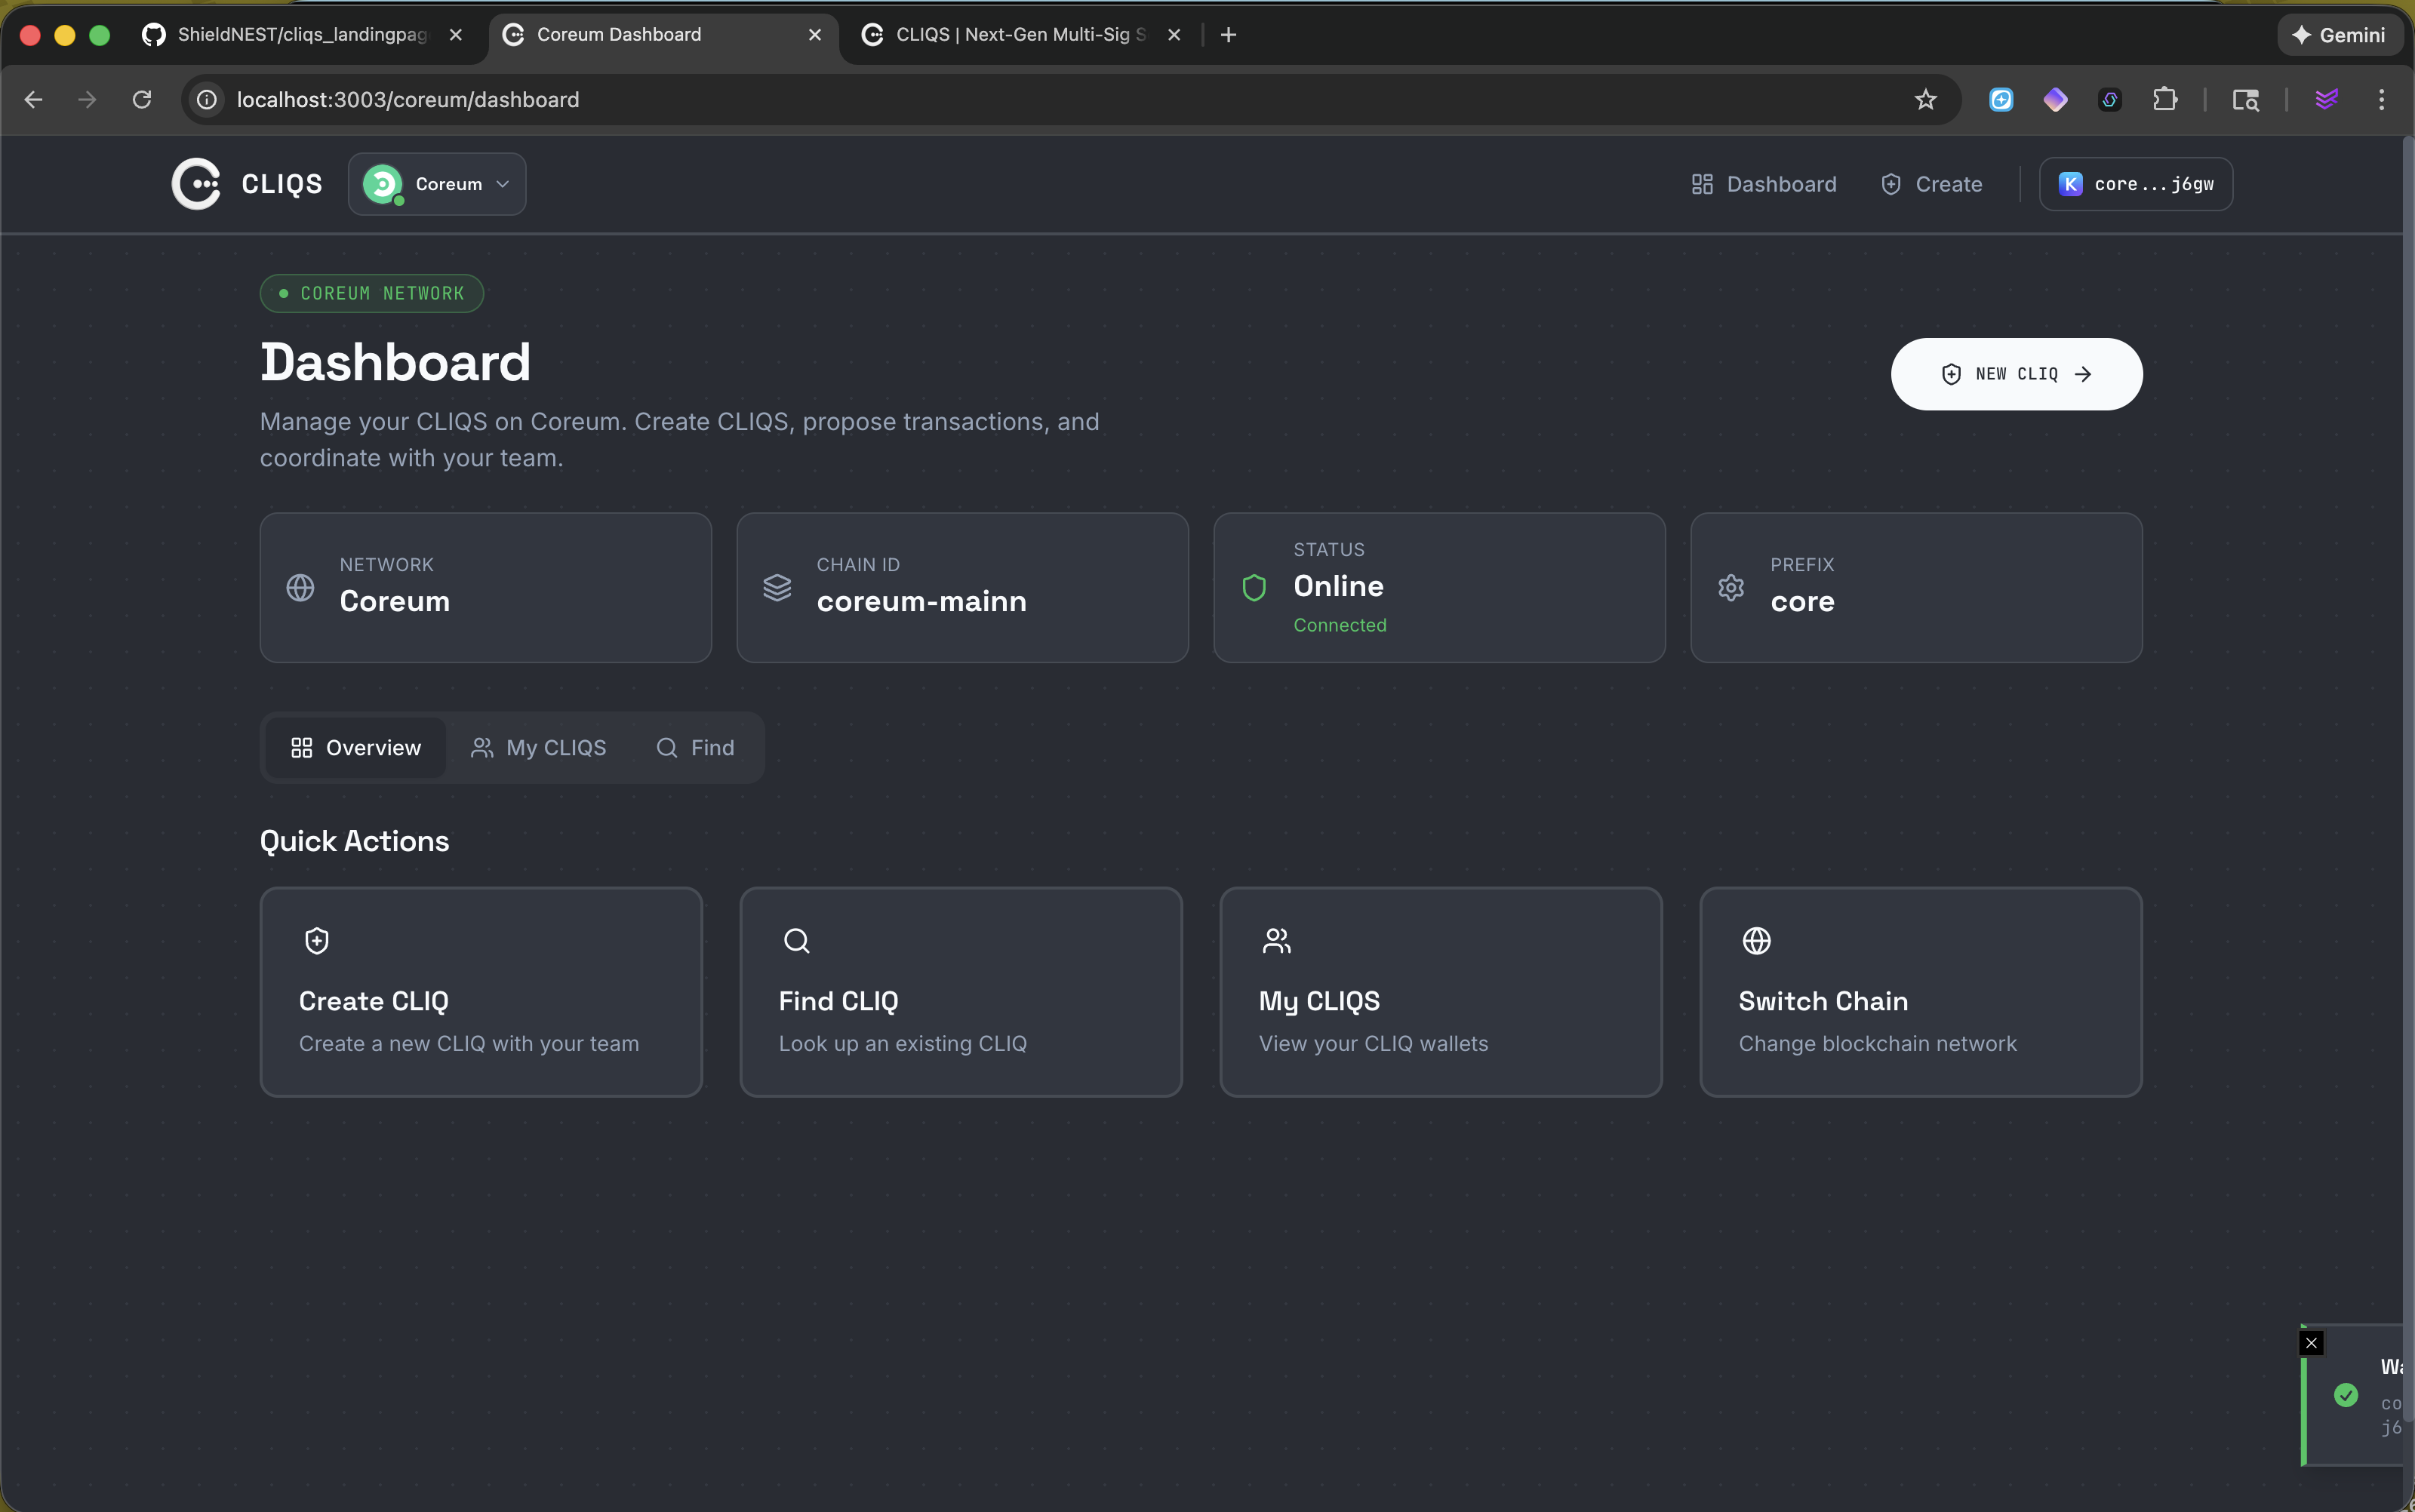Click the Status shield icon showing Online

(x=1254, y=587)
